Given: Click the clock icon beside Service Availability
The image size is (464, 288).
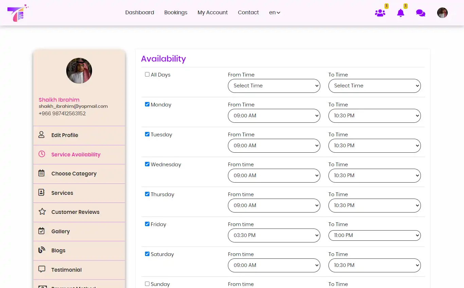Looking at the screenshot, I should [x=41, y=154].
